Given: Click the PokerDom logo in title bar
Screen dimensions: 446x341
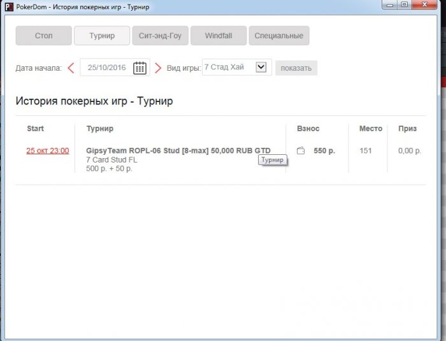Looking at the screenshot, I should click(9, 7).
